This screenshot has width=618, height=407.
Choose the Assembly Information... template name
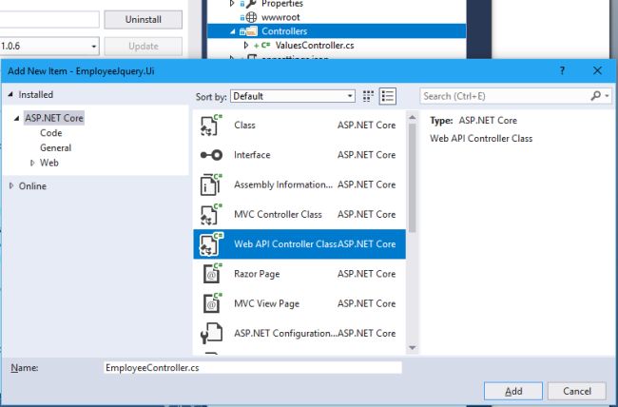point(283,184)
